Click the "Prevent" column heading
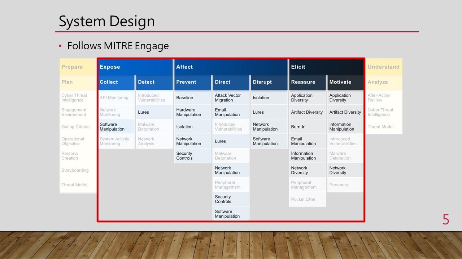Screen dimensions: 462x259 click(x=192, y=82)
